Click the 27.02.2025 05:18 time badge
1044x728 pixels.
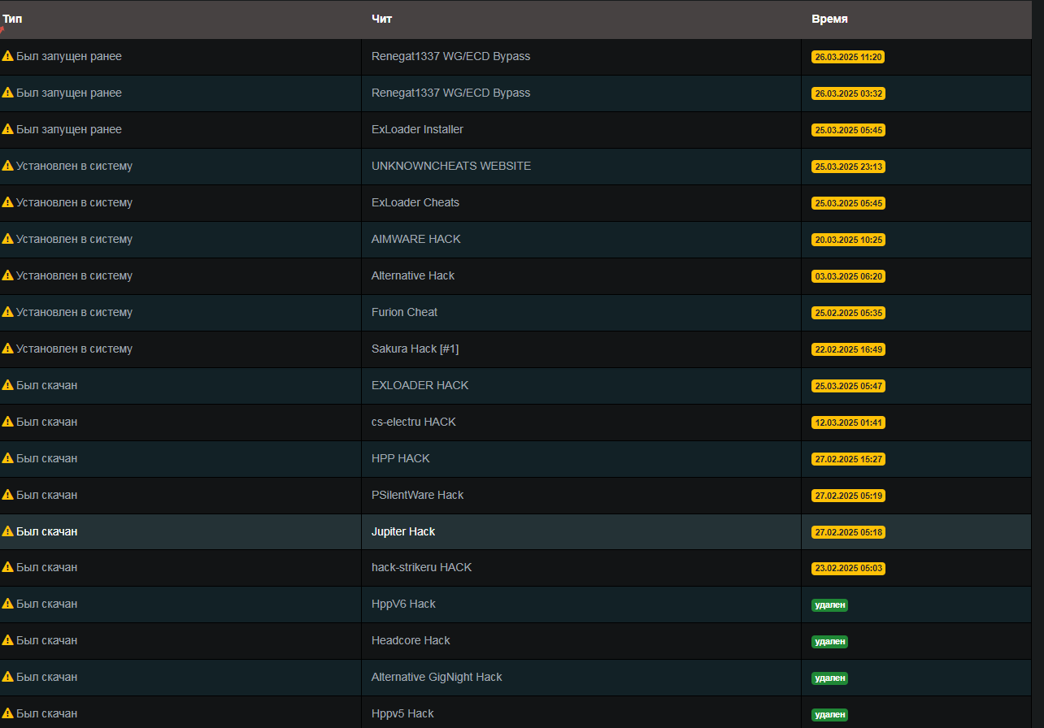(848, 532)
